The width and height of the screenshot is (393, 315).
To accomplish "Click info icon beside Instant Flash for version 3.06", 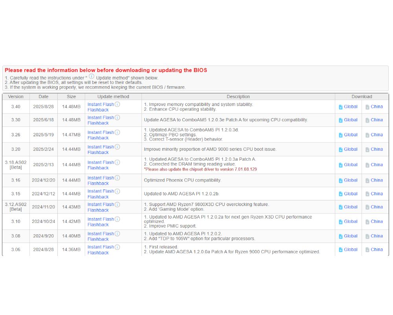I will [x=118, y=247].
